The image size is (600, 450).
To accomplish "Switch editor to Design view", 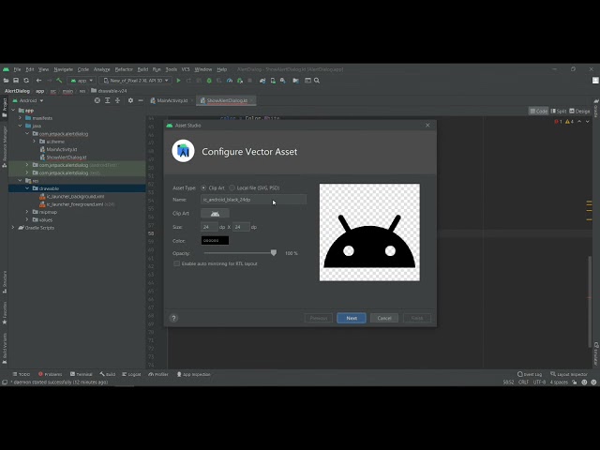I will click(x=579, y=111).
